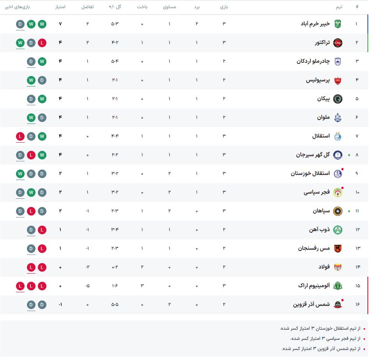The image size is (369, 357).
Task: Click team name ذوب آهن
Action: [x=319, y=230]
